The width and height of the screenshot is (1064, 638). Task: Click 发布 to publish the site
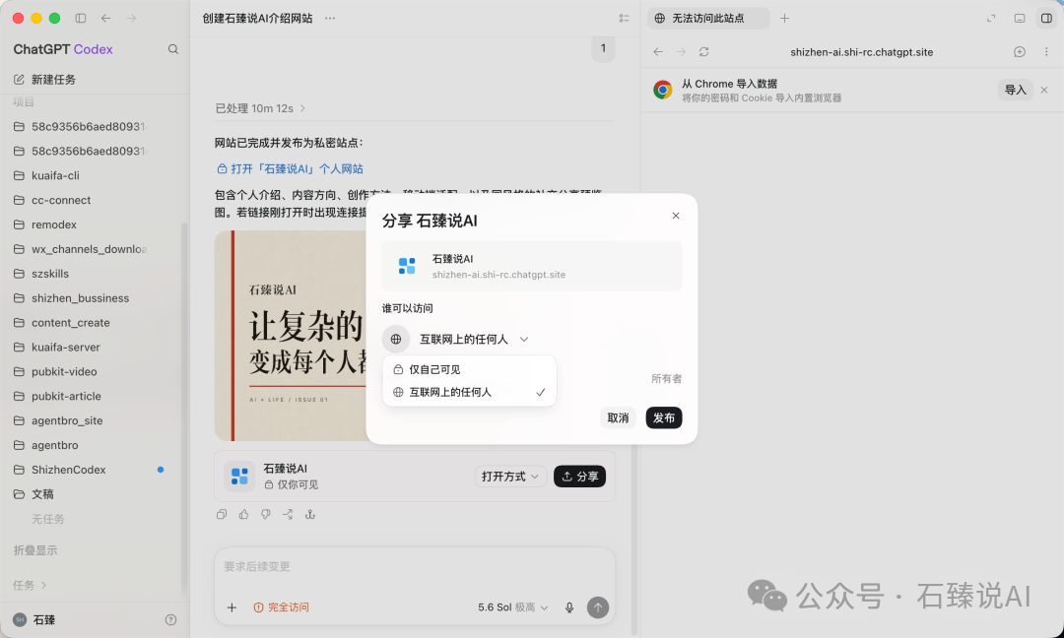point(664,417)
